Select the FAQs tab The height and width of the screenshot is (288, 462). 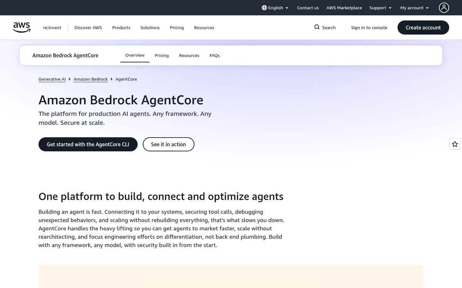click(214, 56)
